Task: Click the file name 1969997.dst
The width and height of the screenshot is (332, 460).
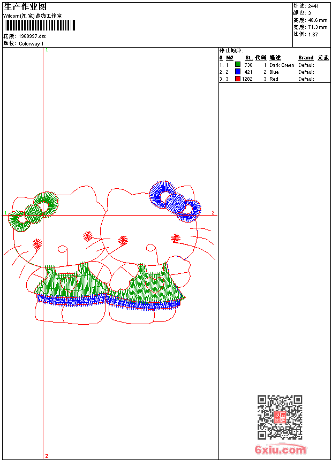Action: click(x=32, y=36)
